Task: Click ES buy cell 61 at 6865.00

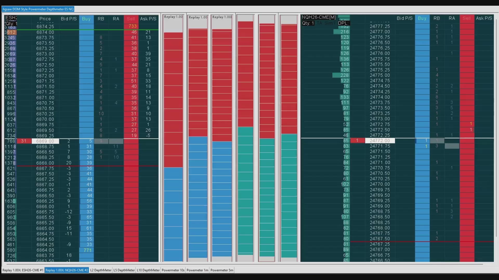Action: click(x=87, y=228)
